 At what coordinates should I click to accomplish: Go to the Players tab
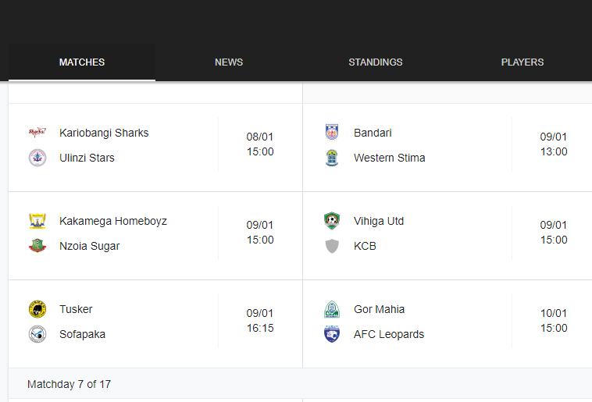522,62
